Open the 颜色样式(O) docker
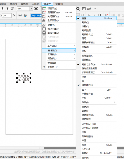The height and width of the screenshot is (159, 124). (x=96, y=115)
